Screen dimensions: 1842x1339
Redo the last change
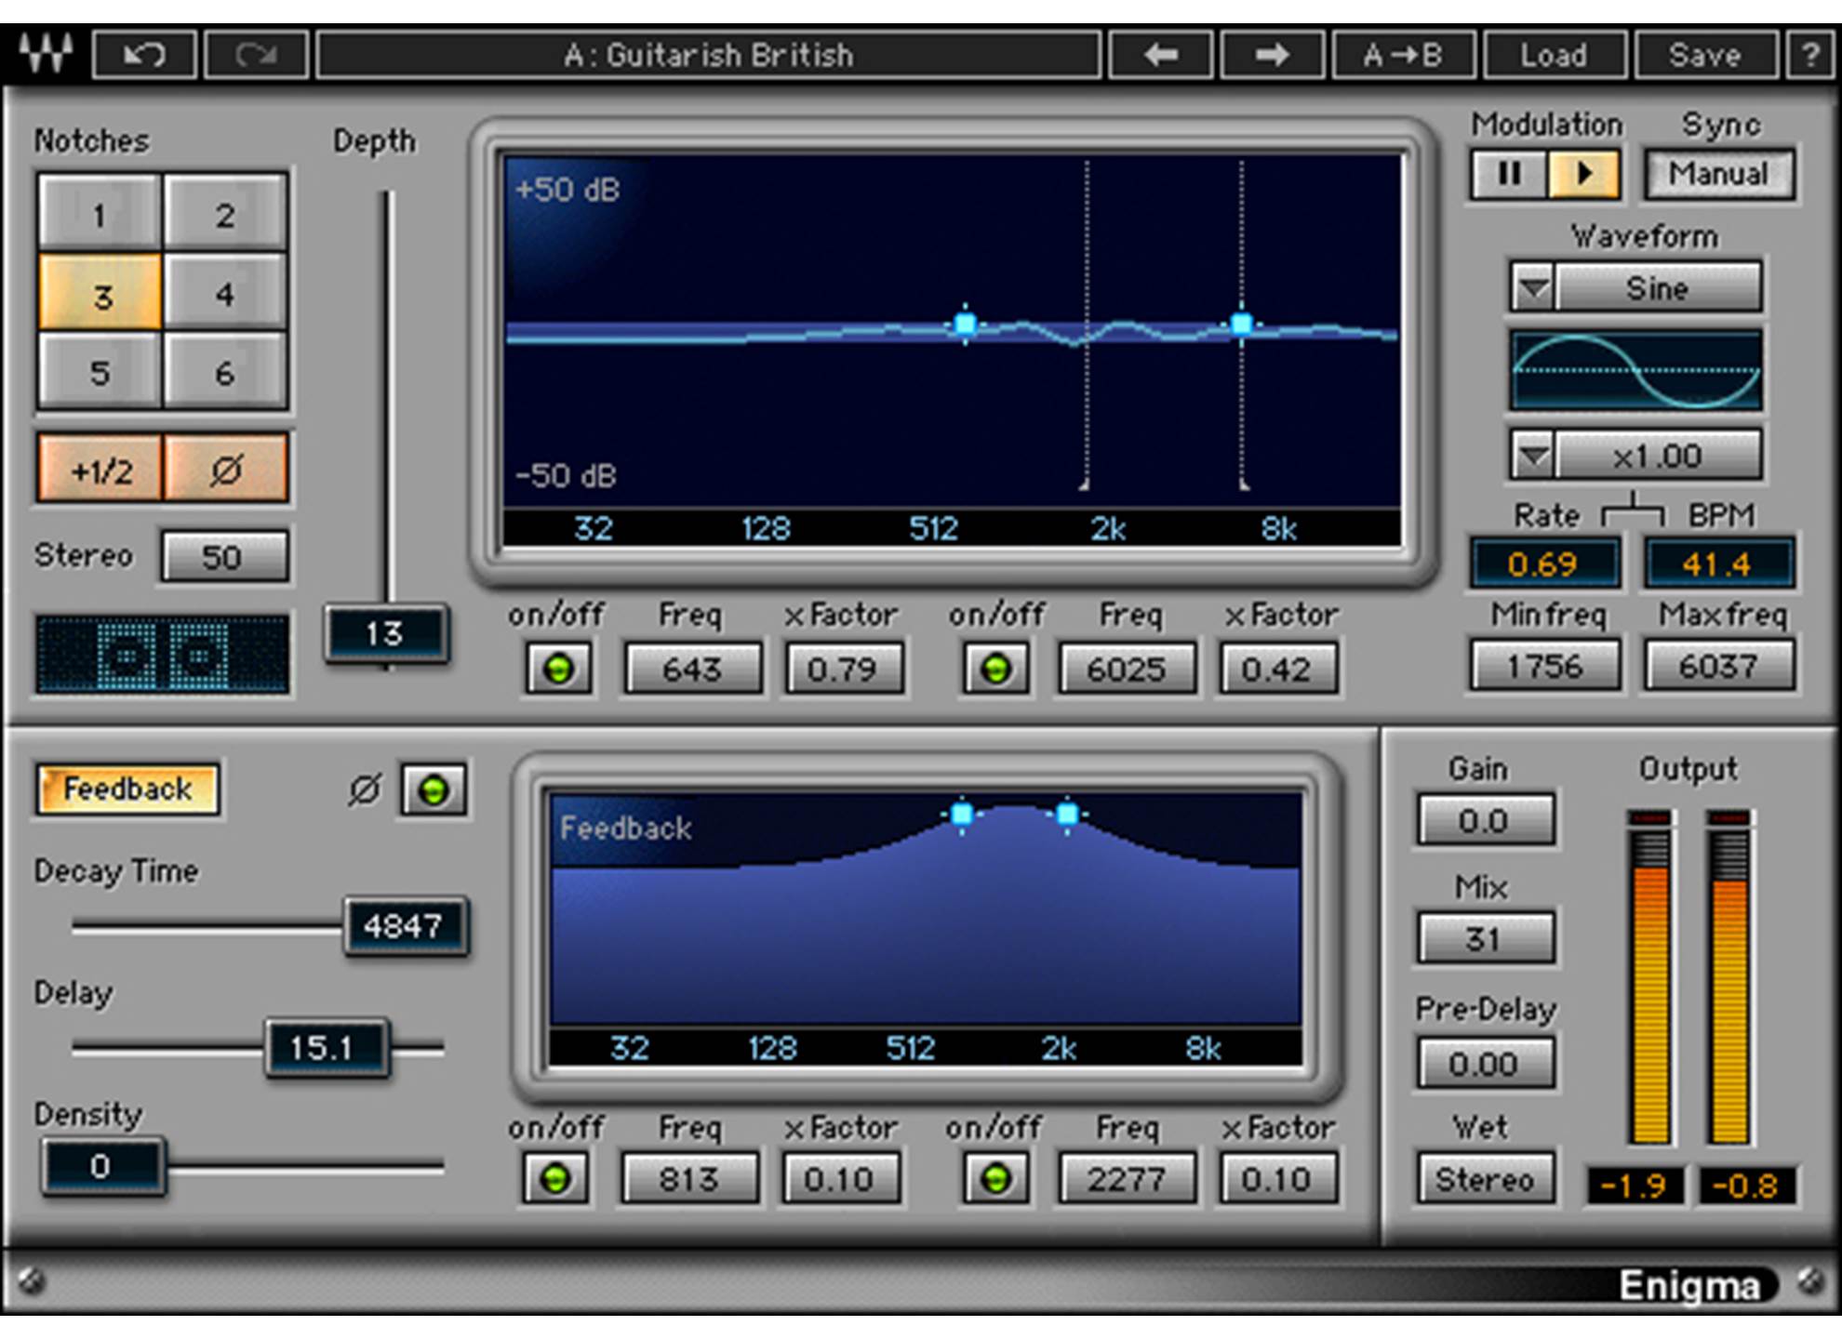259,54
